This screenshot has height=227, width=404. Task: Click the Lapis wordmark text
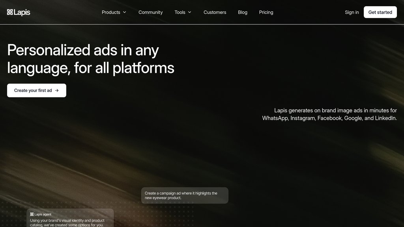click(22, 12)
